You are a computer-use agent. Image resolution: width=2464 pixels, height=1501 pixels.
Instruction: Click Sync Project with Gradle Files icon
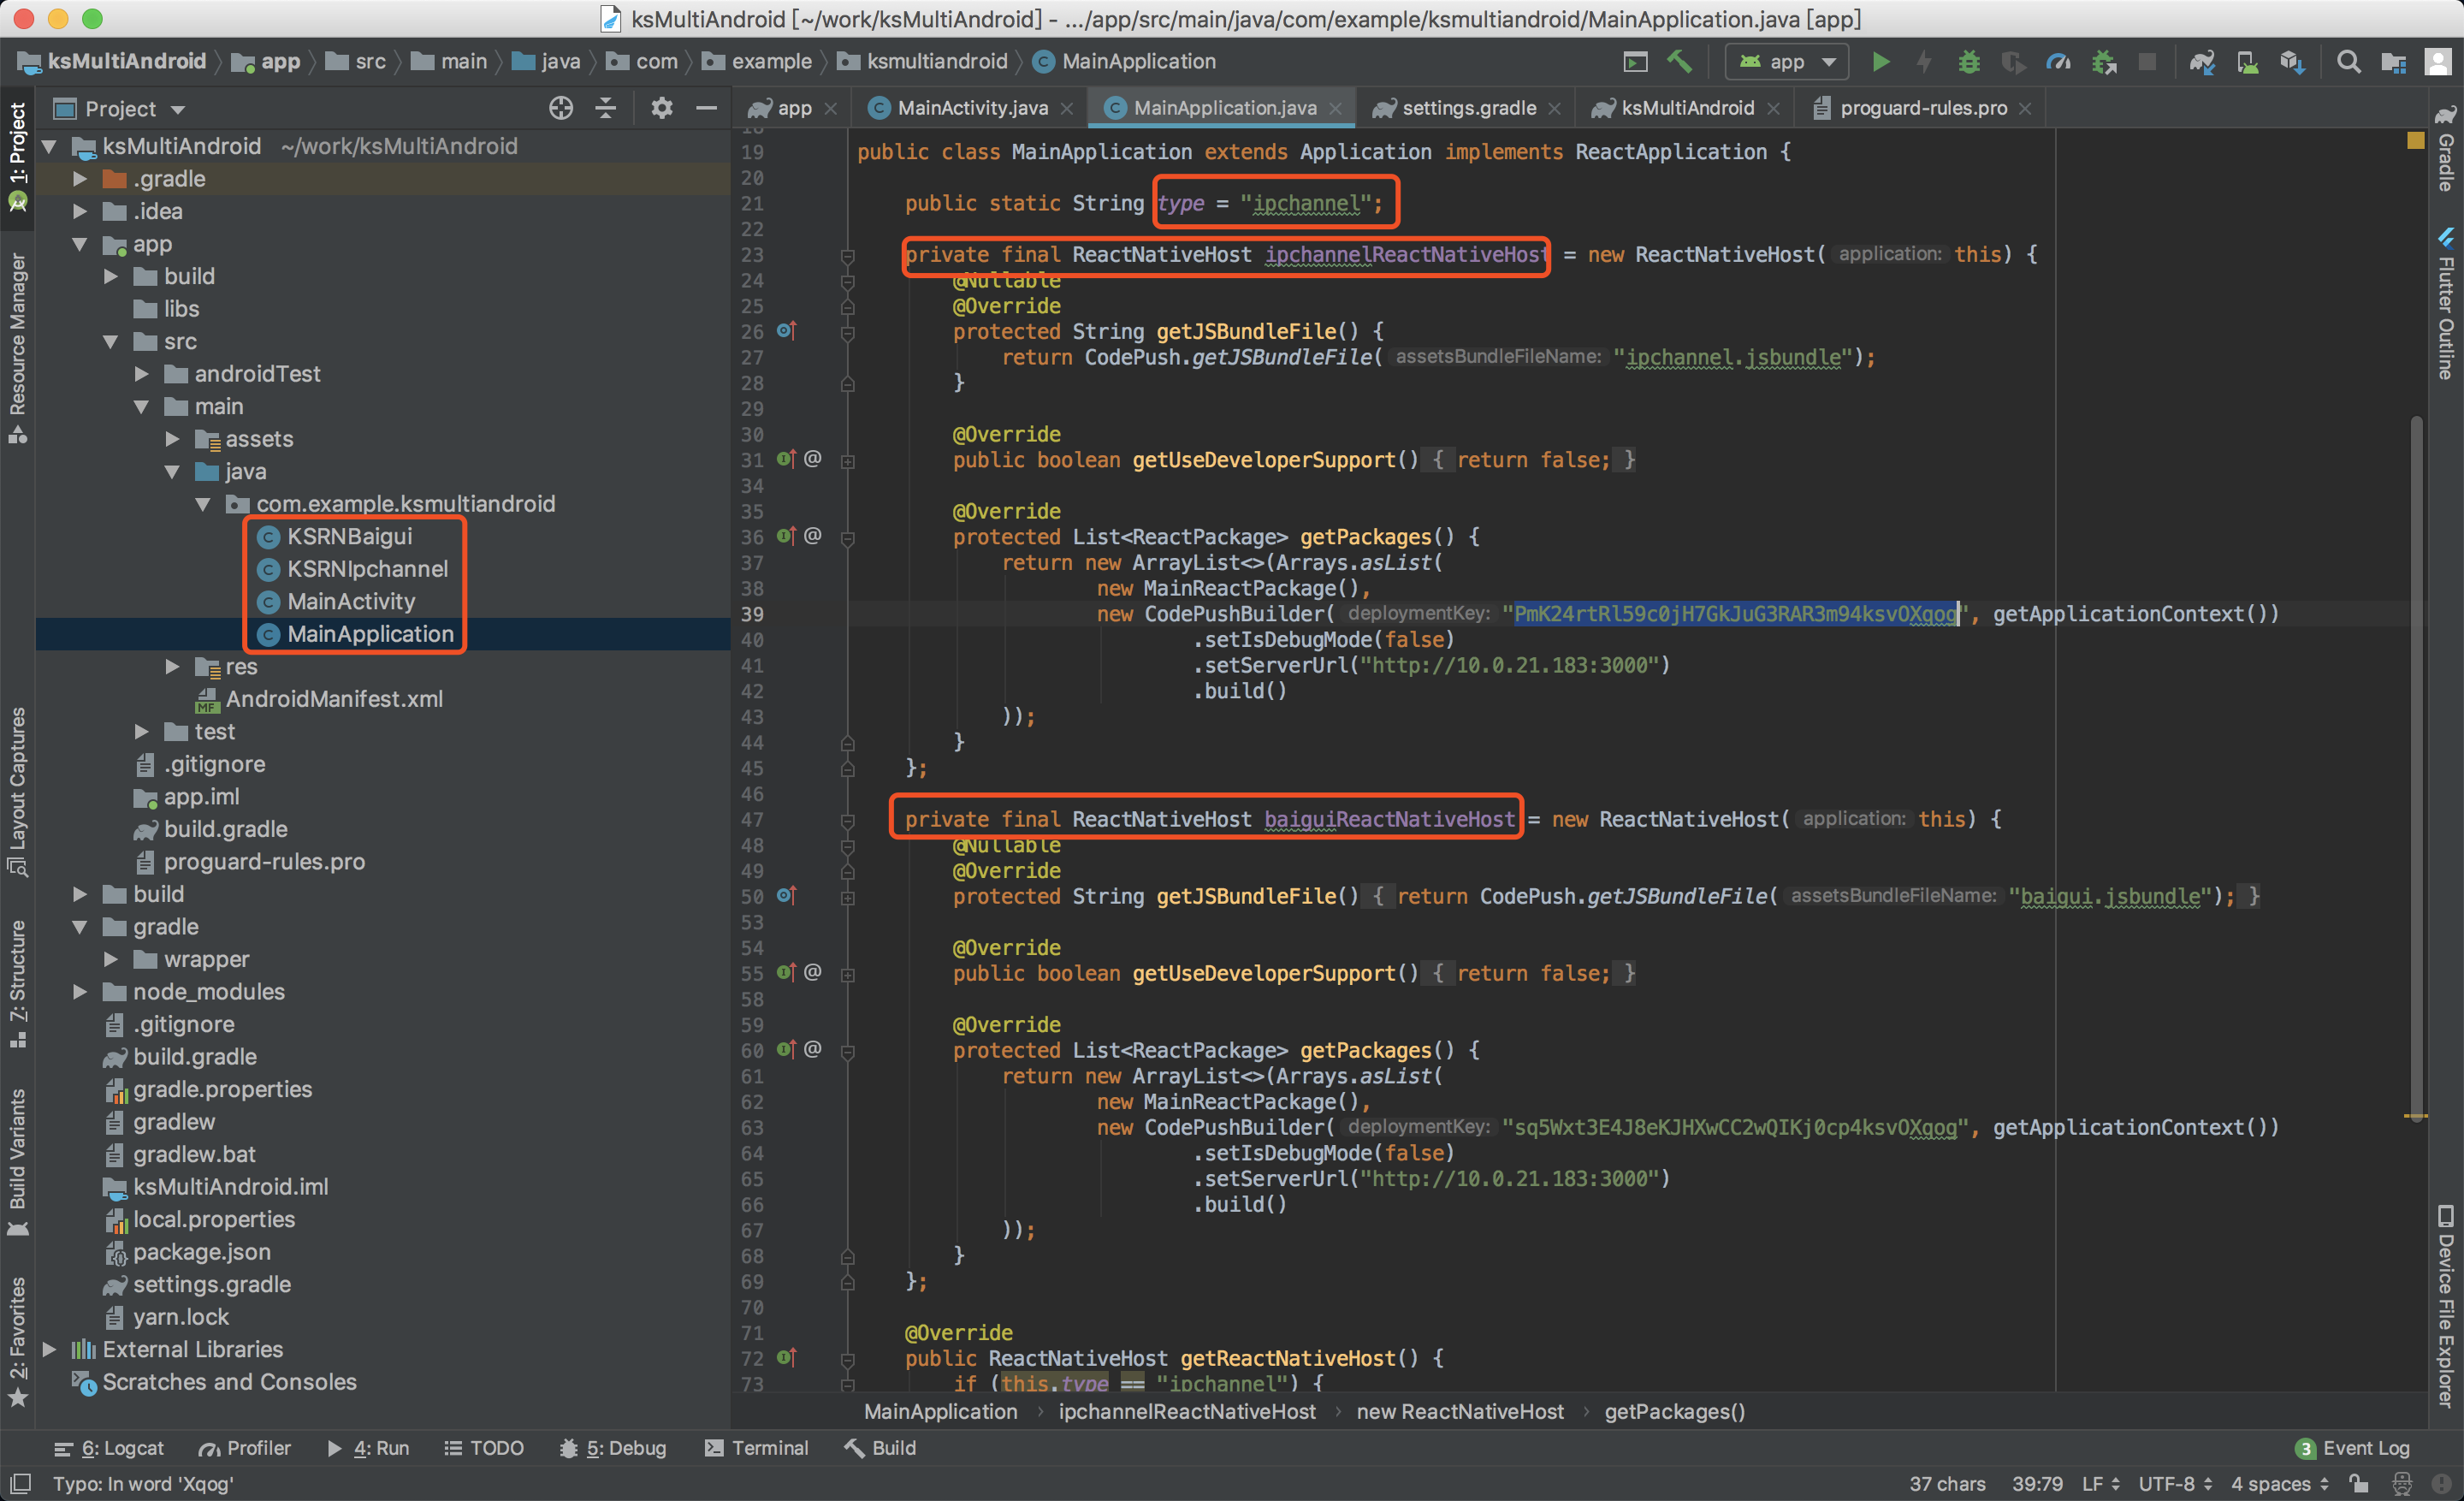(2202, 62)
